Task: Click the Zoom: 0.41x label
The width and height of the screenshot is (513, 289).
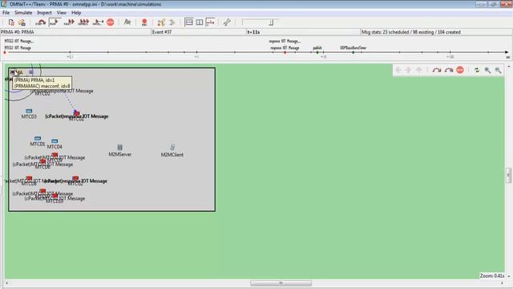Action: [x=491, y=276]
